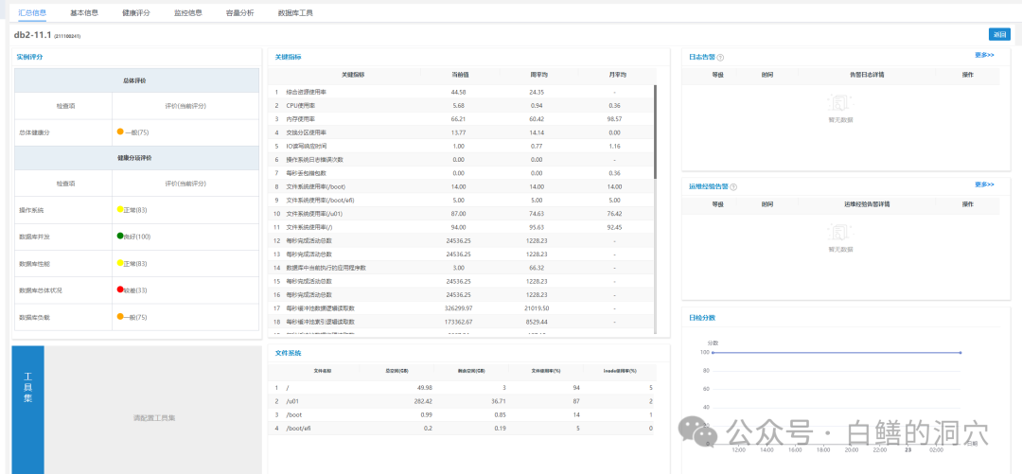This screenshot has height=474, width=1022.
Task: Select the 交换分区使用率 metric row
Action: pos(462,132)
